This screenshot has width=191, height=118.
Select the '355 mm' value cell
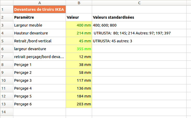(79, 49)
